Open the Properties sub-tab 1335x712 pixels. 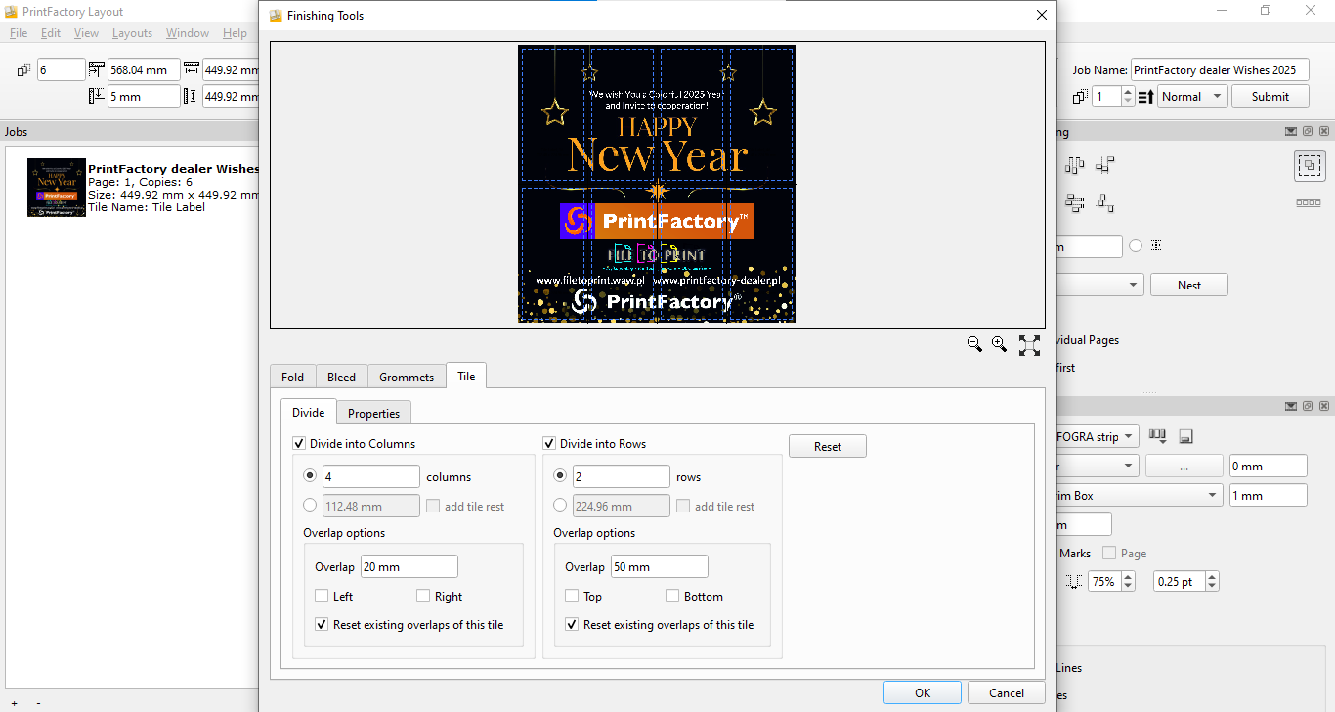pyautogui.click(x=373, y=414)
